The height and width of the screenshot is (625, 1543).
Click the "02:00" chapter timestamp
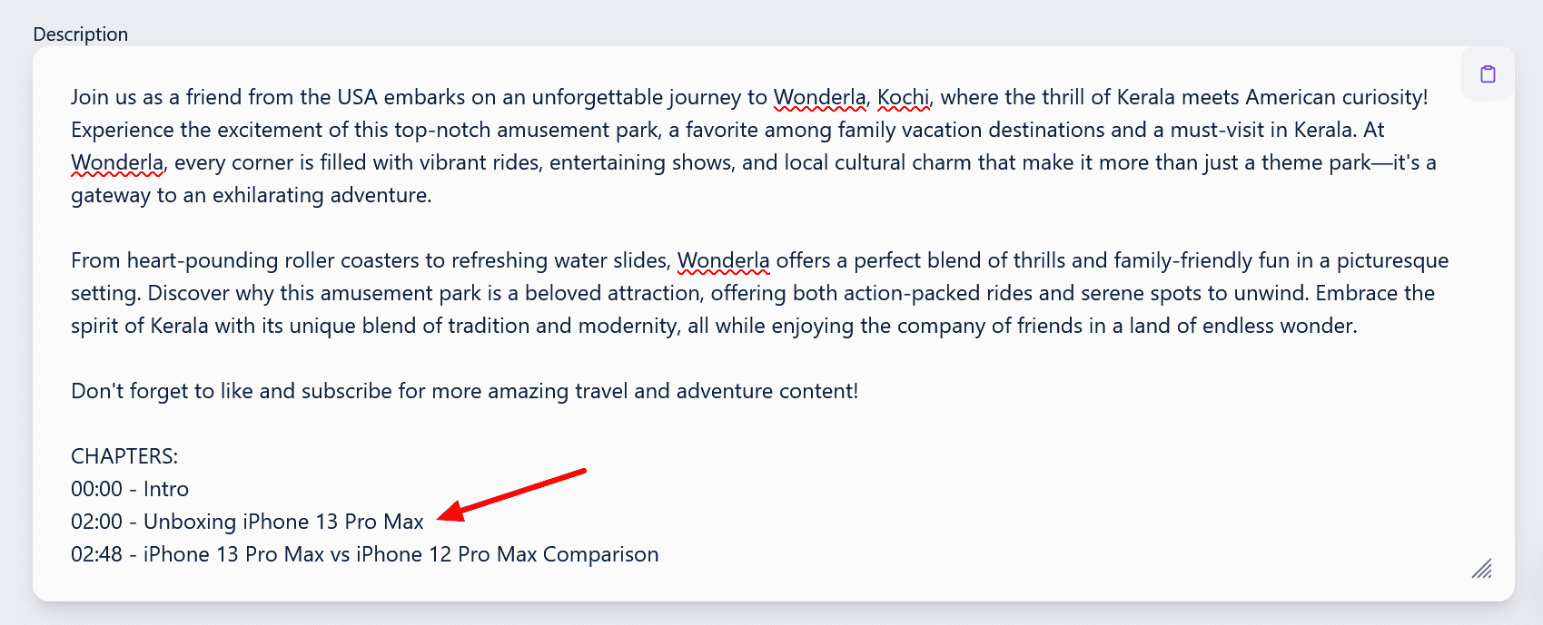[x=97, y=522]
